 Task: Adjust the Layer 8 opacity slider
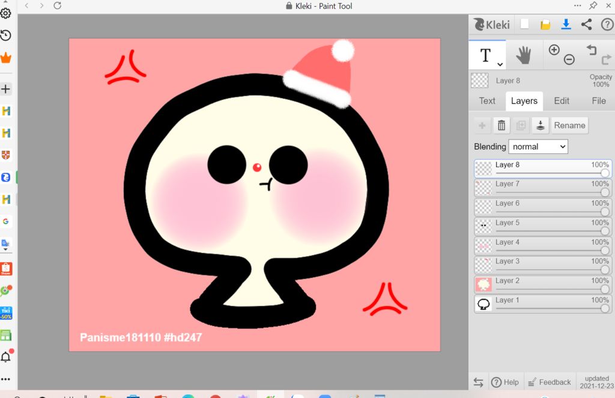pyautogui.click(x=553, y=173)
